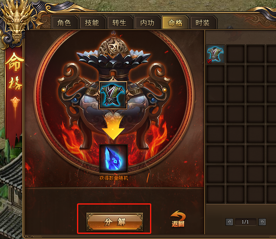Select the armor item in the inventory grid
Image resolution: width=276 pixels, height=239 pixels.
(215, 54)
